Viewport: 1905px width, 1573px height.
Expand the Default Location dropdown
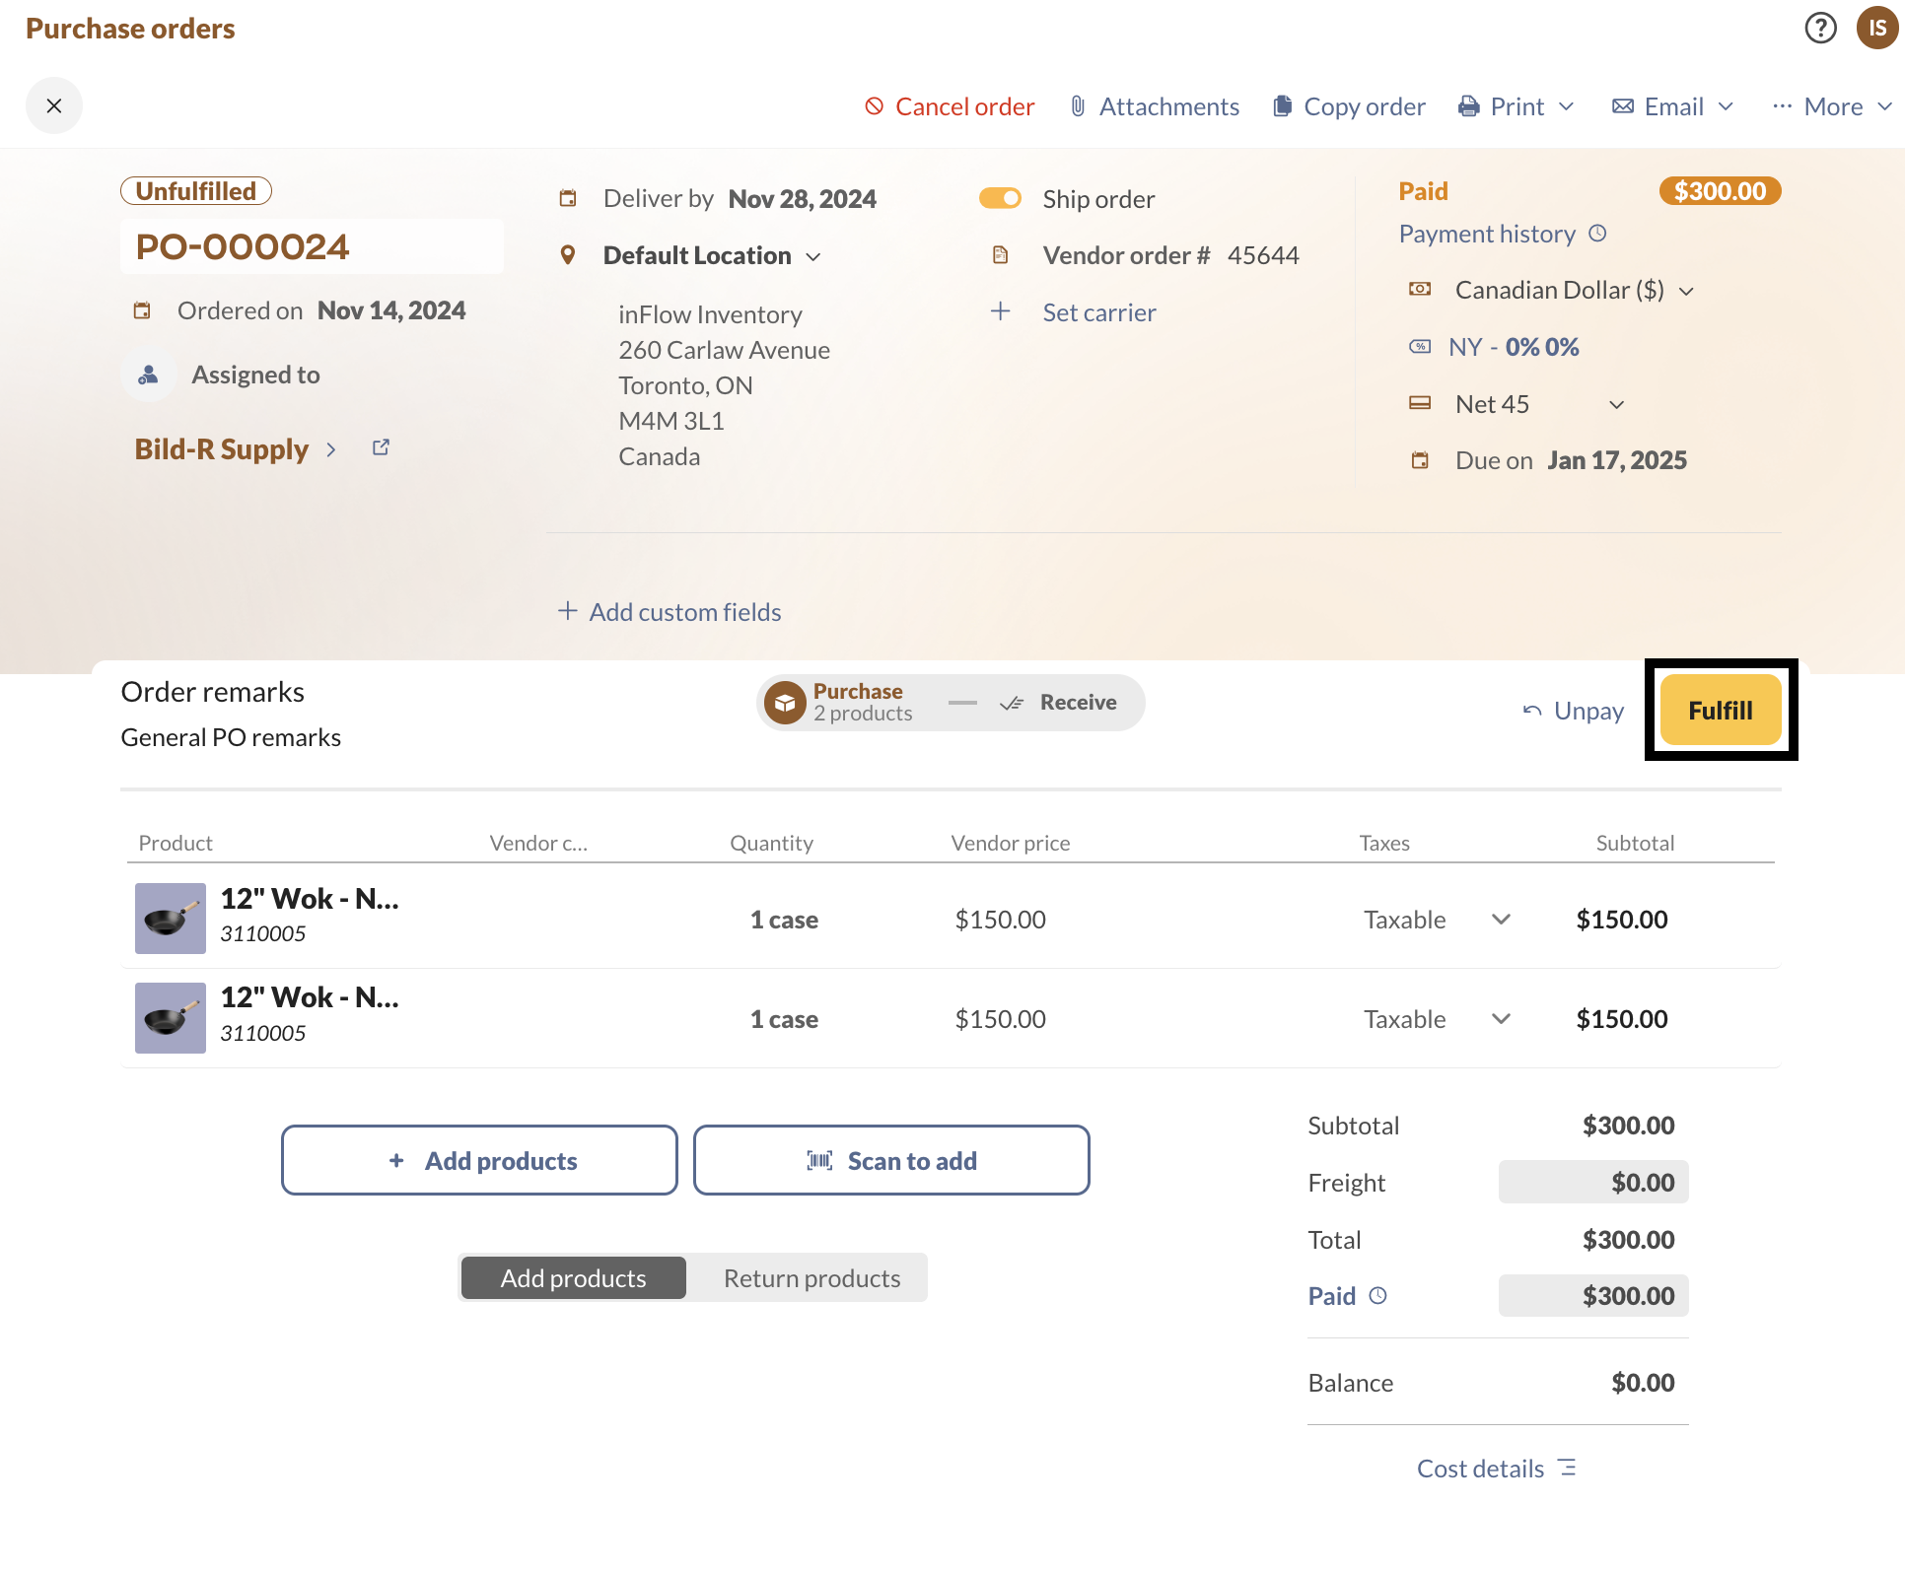814,256
